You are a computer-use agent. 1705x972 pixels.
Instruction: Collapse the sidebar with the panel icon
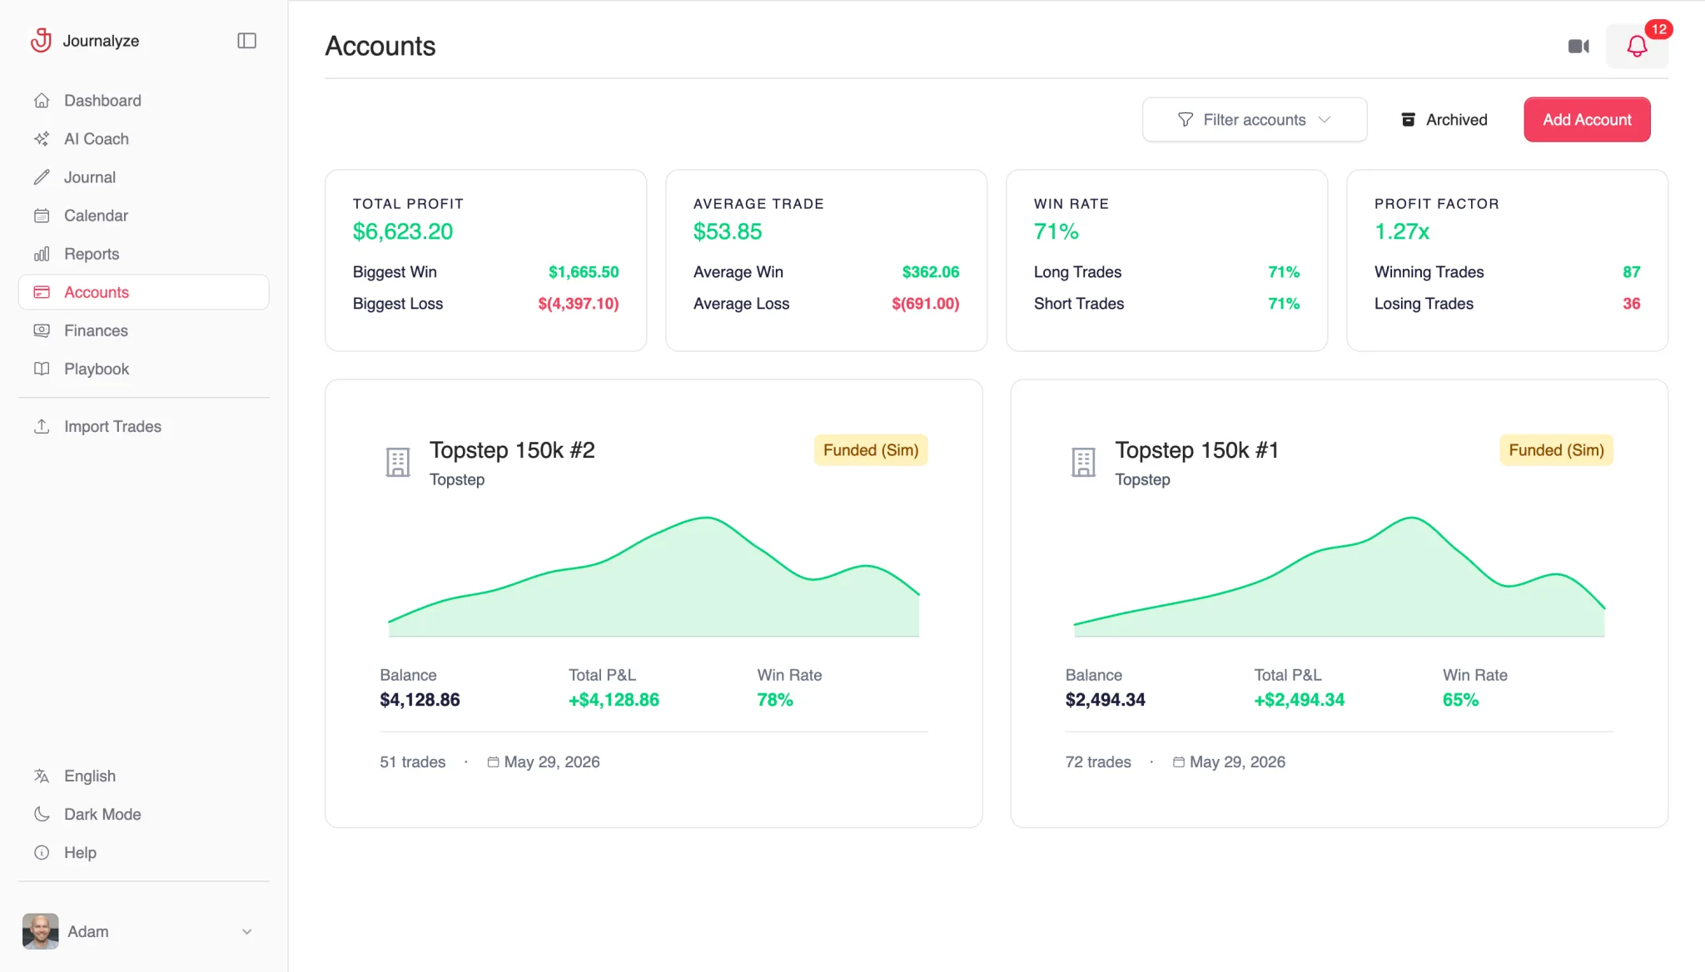point(246,41)
